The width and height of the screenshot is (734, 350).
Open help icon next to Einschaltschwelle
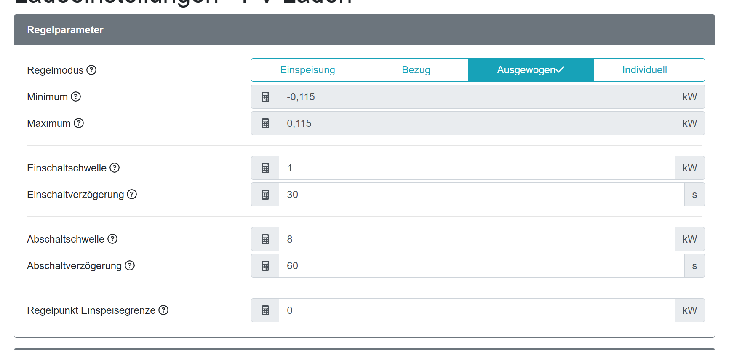tap(115, 168)
